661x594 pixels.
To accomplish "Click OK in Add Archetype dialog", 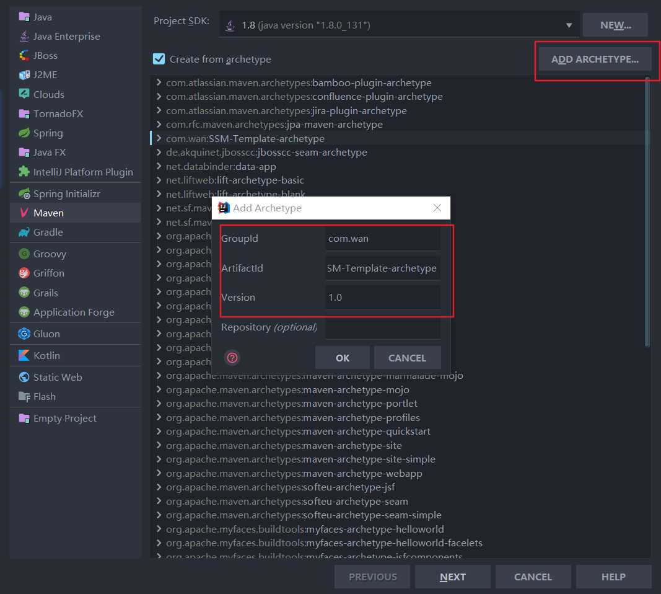I will click(x=343, y=358).
